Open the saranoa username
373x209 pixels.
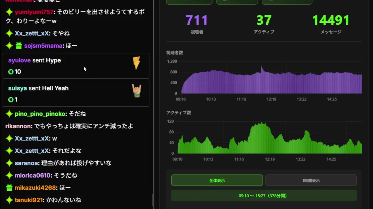27,163
